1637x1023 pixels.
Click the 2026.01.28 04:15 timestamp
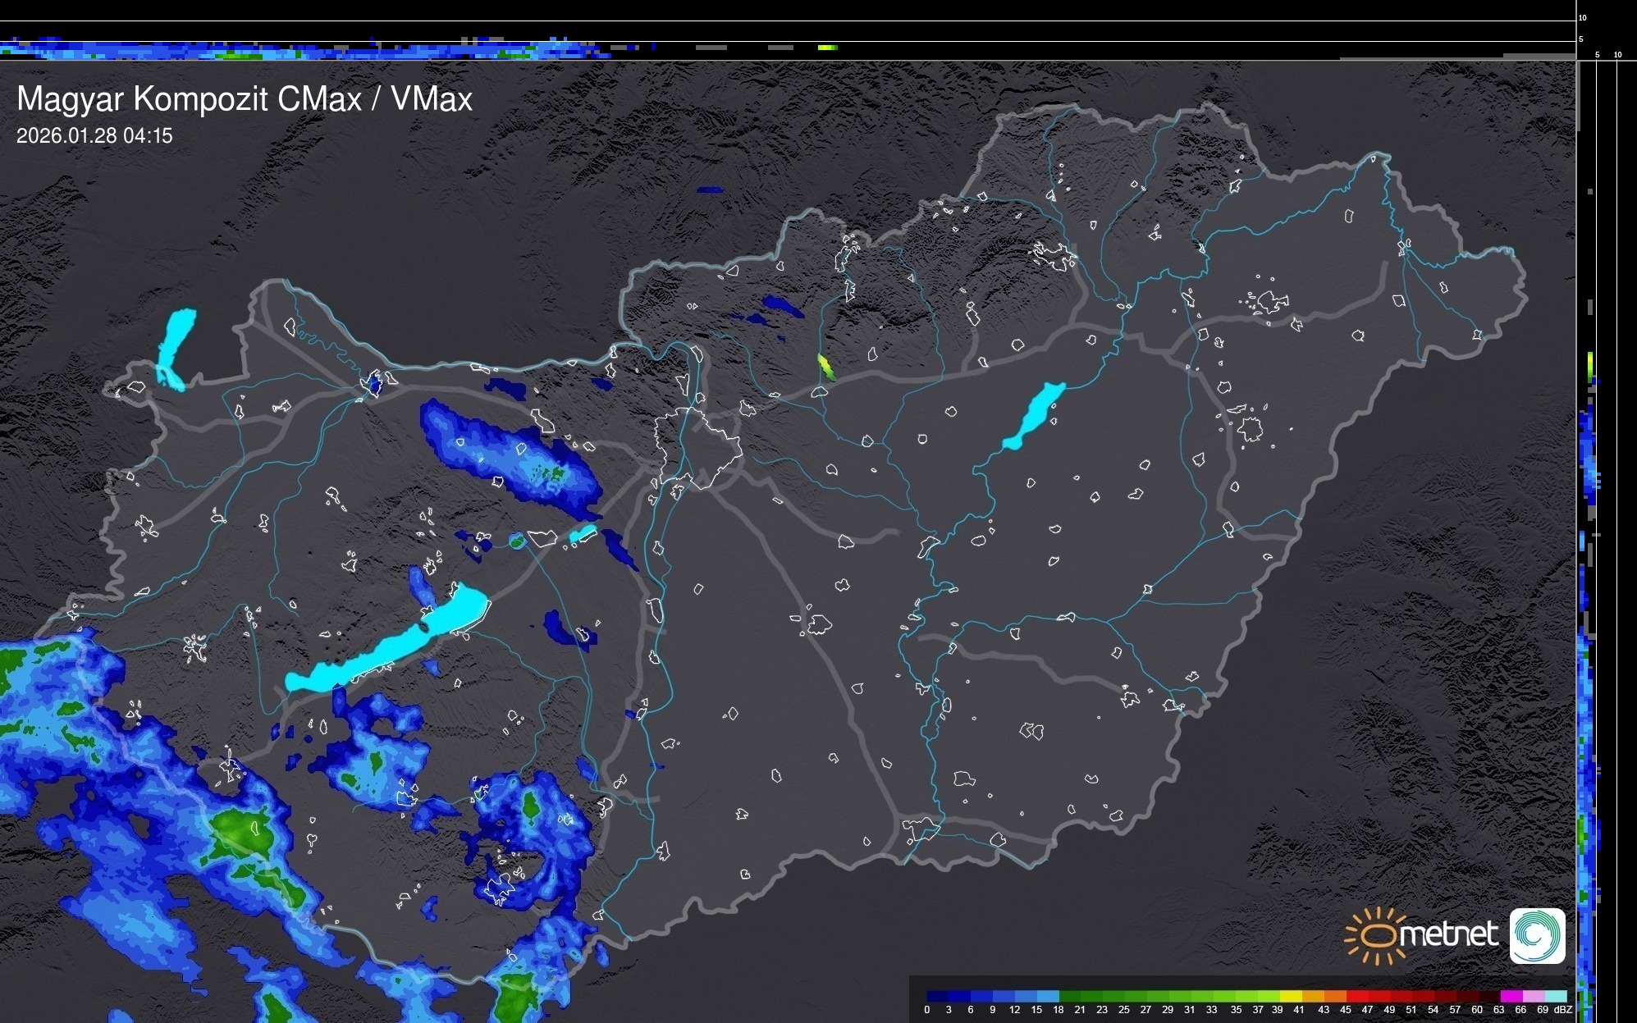pyautogui.click(x=94, y=136)
